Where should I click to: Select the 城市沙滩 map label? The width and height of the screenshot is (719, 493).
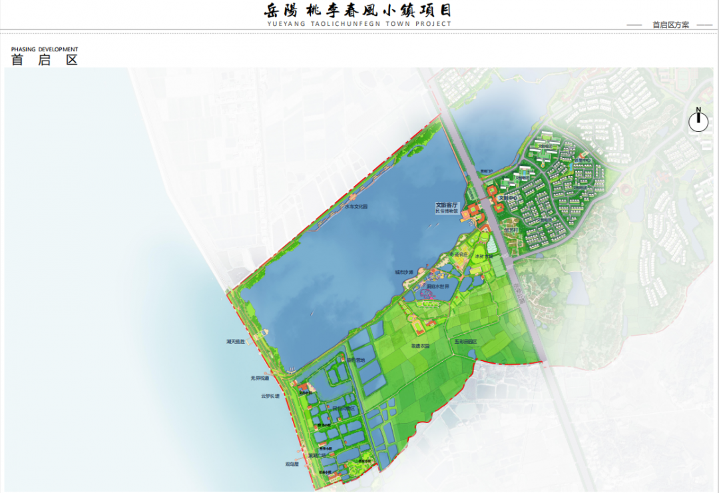tap(403, 272)
